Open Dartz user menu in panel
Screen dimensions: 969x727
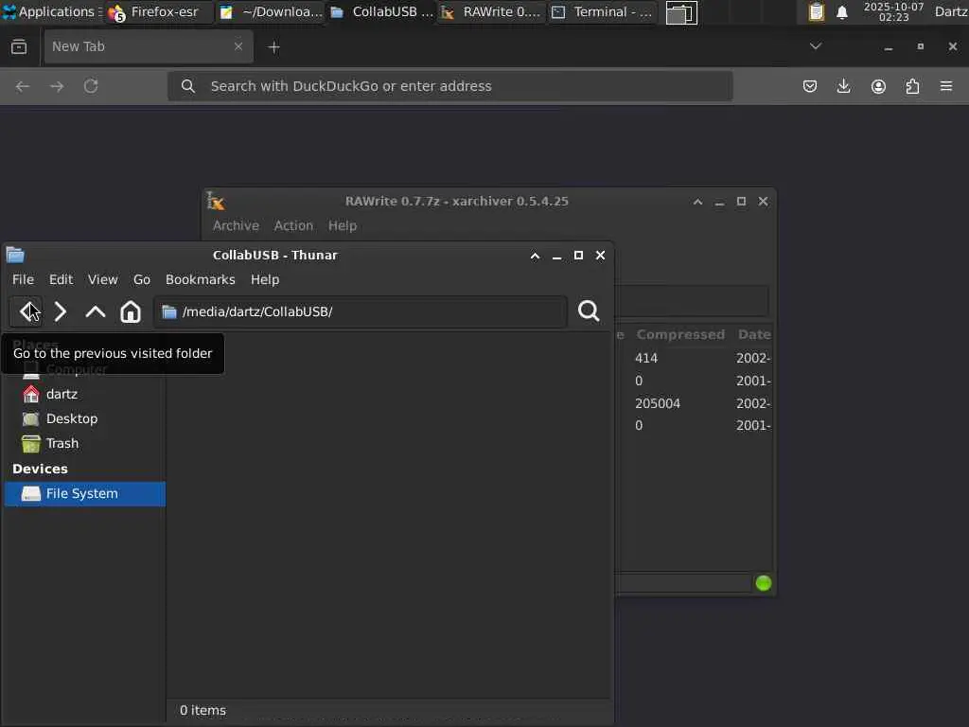951,11
